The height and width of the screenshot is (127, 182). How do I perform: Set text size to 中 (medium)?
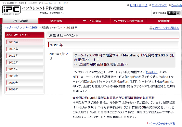pyautogui.click(x=174, y=13)
